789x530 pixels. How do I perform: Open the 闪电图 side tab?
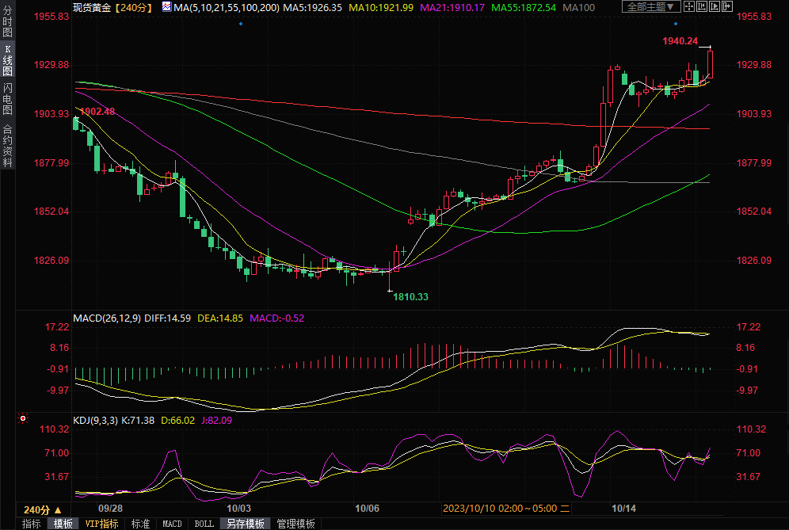click(7, 98)
